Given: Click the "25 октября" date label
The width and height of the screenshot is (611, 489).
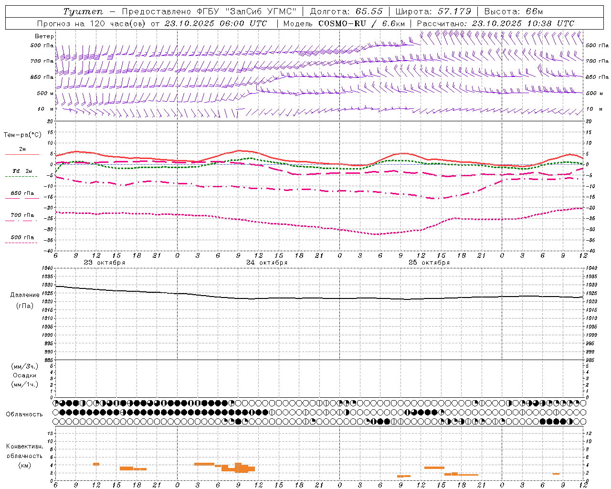Looking at the screenshot, I should 429,263.
